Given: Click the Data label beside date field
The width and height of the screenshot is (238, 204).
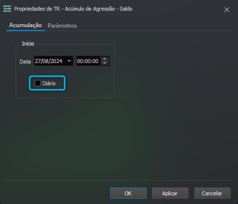Looking at the screenshot, I should (25, 62).
